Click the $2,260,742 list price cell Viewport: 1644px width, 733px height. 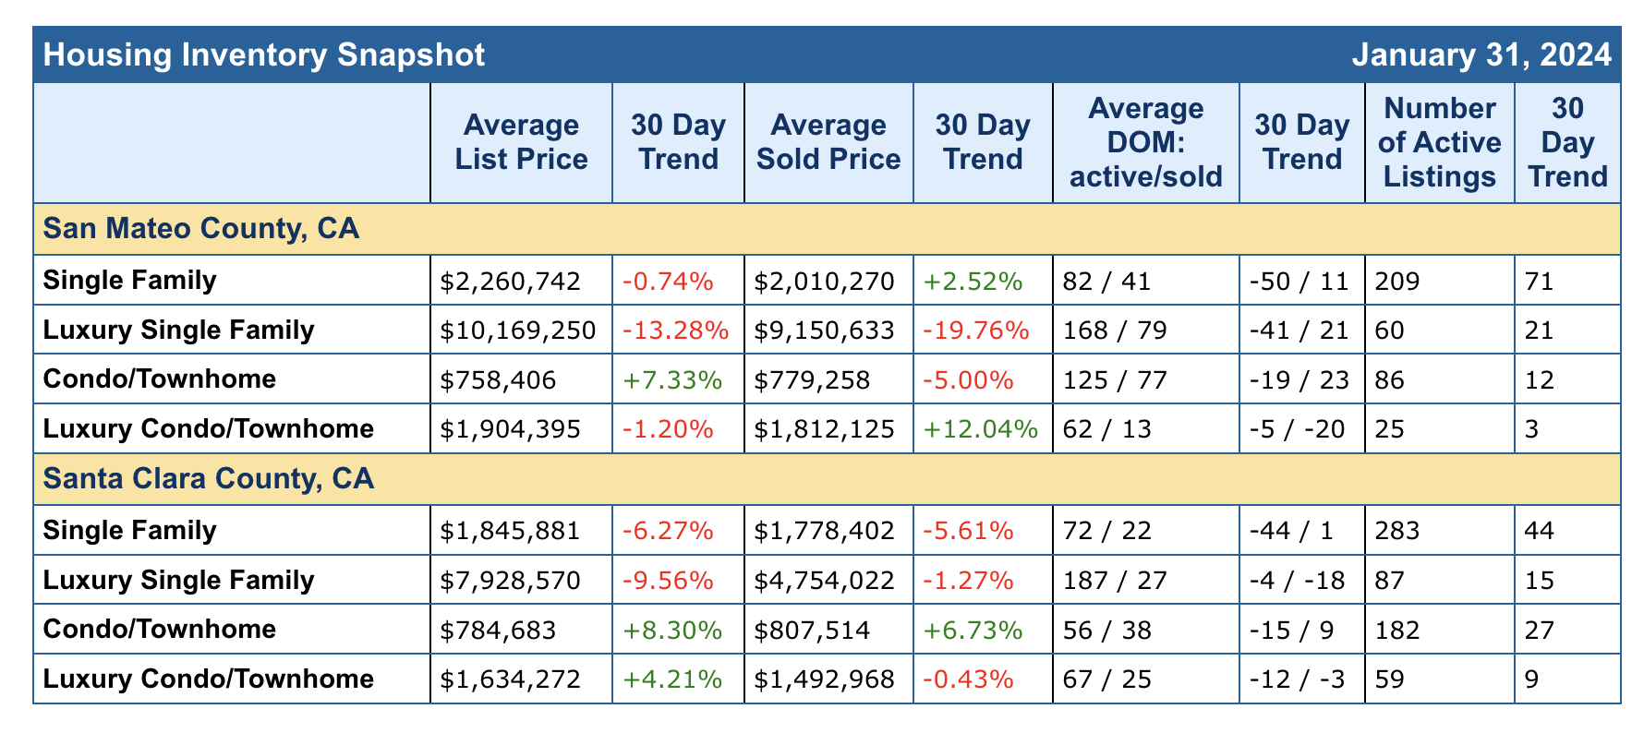pyautogui.click(x=512, y=281)
